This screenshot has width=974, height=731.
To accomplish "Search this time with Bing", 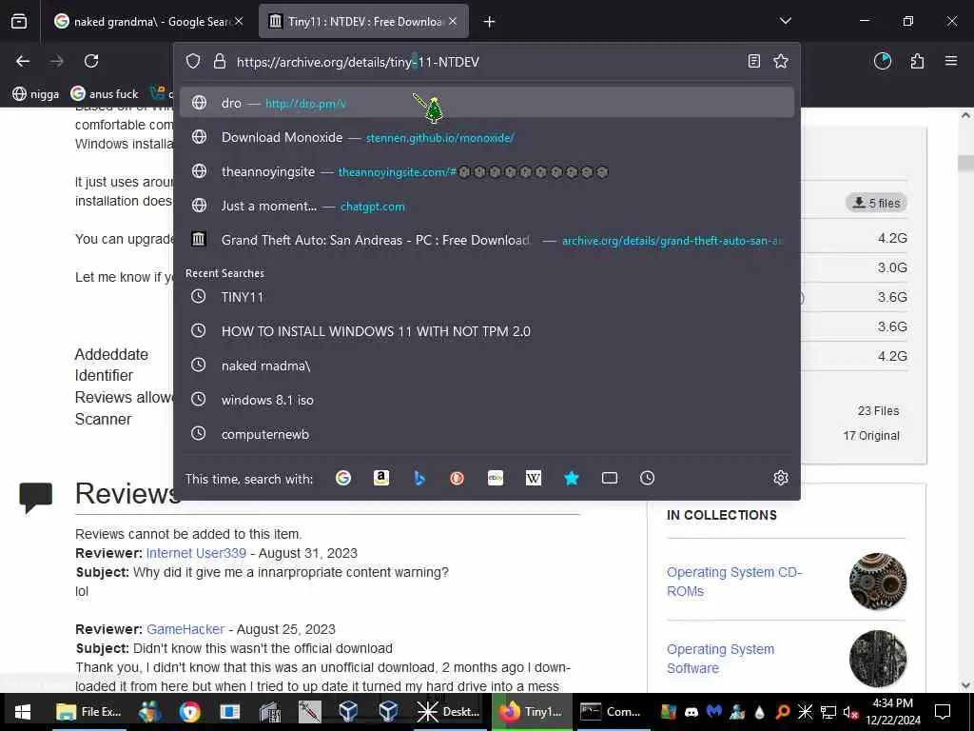I will (x=419, y=478).
